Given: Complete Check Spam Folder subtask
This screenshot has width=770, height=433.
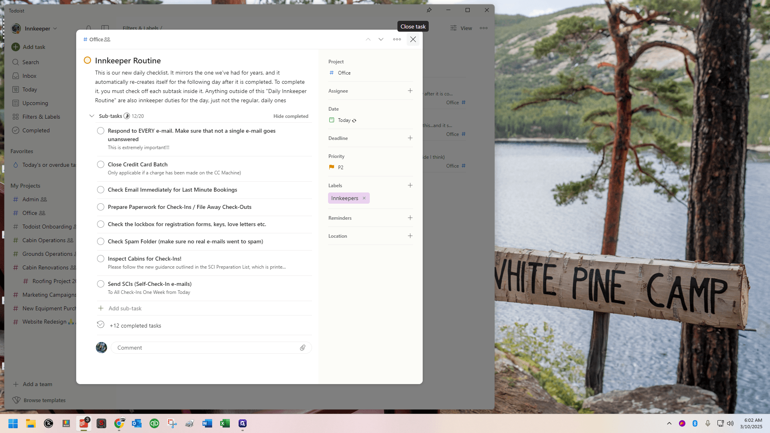Looking at the screenshot, I should point(101,241).
